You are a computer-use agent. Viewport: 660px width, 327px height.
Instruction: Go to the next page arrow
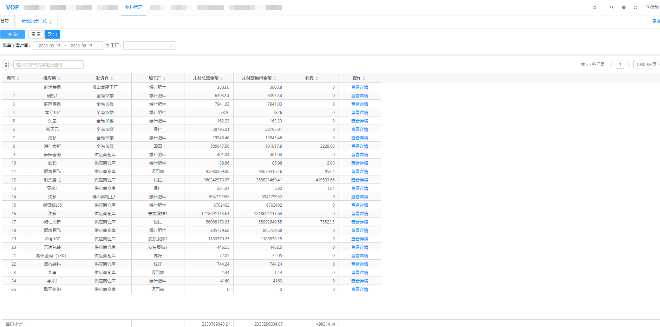628,65
